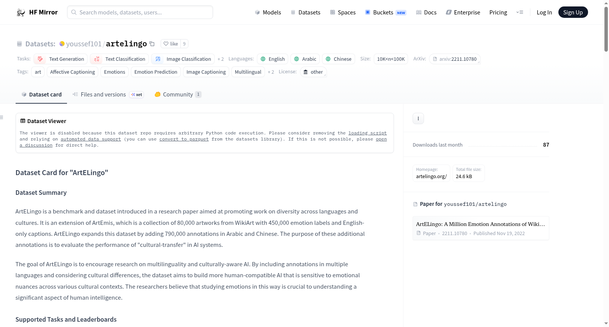Open the Docs page

[x=426, y=12]
